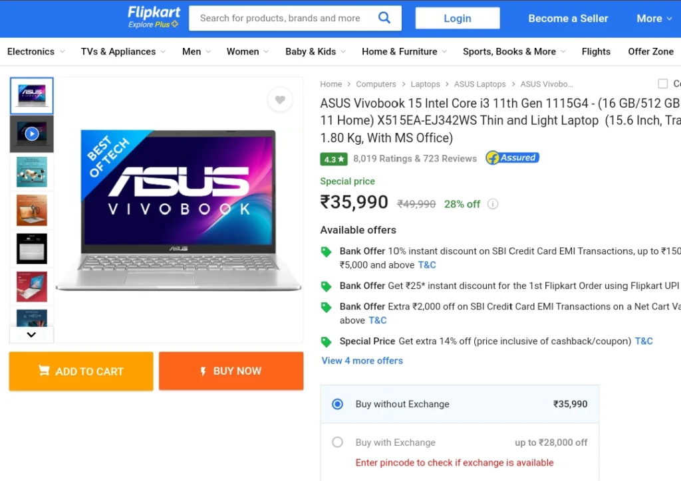
Task: Add laptop to wishlist with heart icon
Action: (x=280, y=100)
